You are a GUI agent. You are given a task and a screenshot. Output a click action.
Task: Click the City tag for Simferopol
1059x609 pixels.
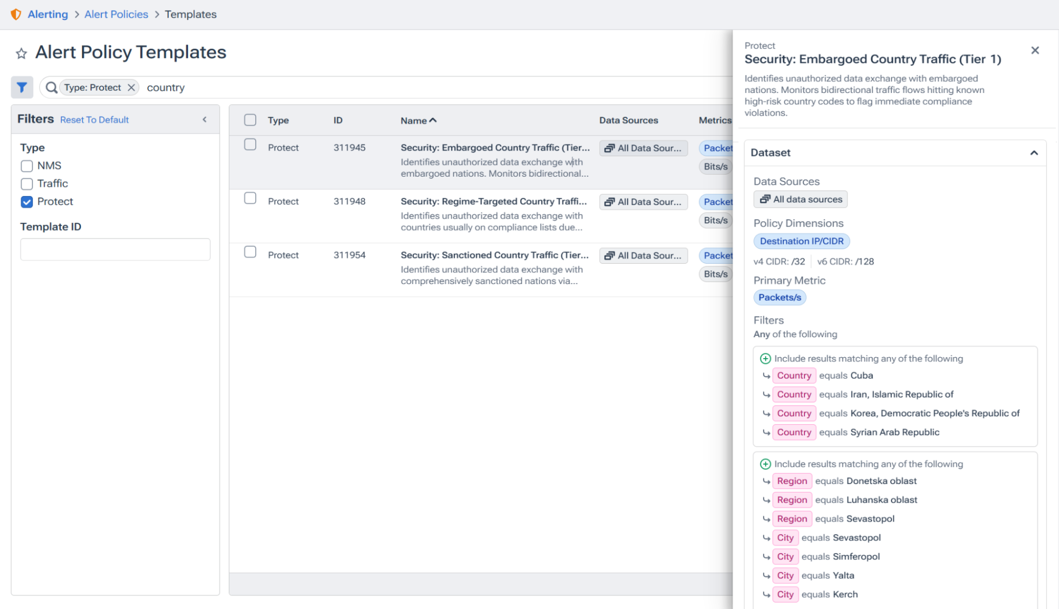(x=785, y=556)
